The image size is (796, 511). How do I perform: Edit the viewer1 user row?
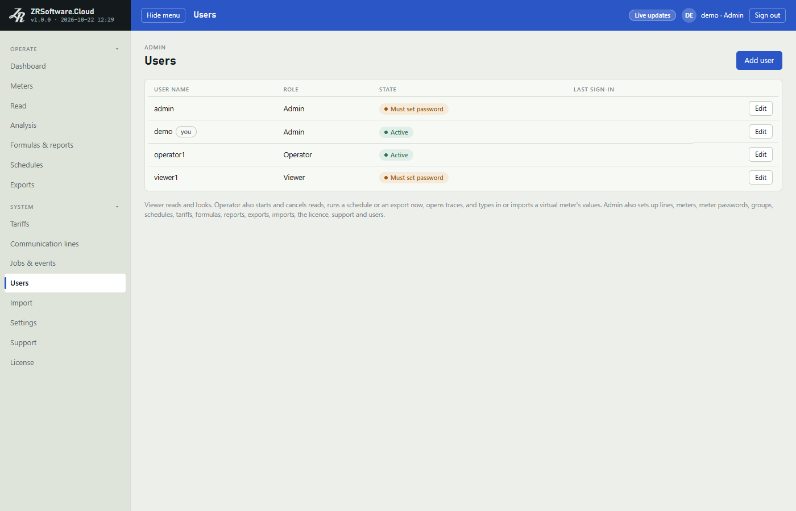761,178
